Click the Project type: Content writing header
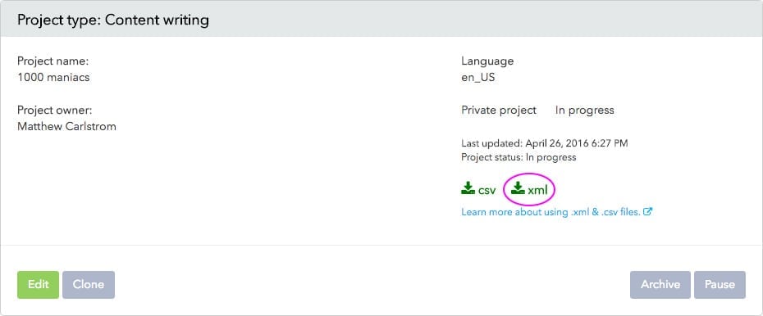This screenshot has height=316, width=763. 113,20
